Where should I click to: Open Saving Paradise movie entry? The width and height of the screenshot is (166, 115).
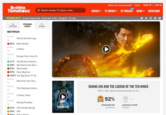pos(24,102)
